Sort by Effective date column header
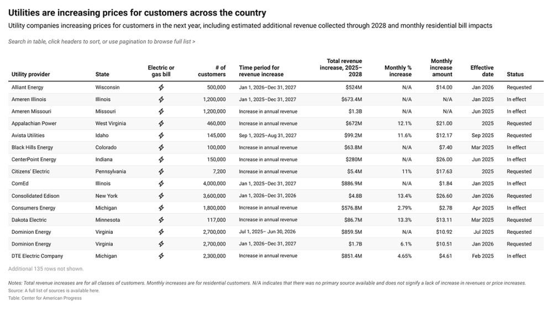Viewport: 552px width, 310px height. pos(482,71)
